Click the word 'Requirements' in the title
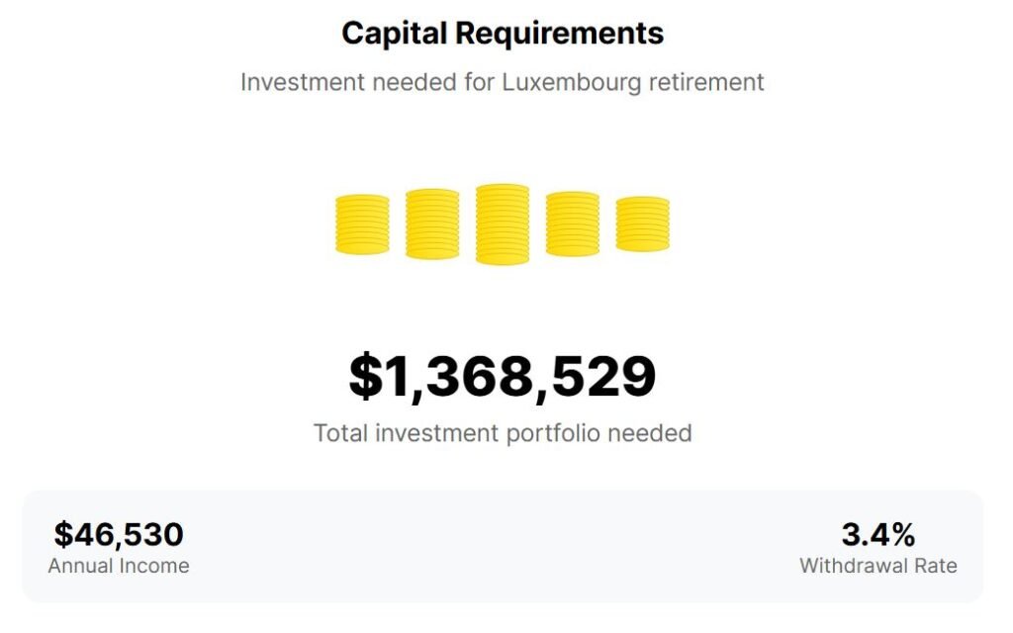This screenshot has width=1013, height=633. tap(559, 34)
